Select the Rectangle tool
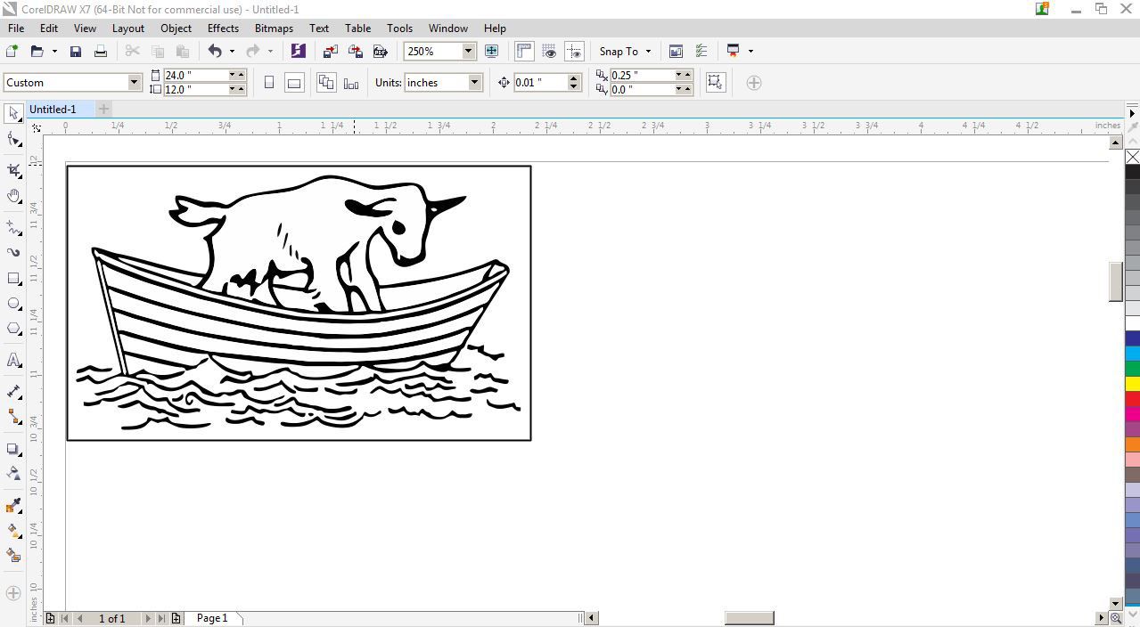This screenshot has width=1140, height=627. pos(13,279)
